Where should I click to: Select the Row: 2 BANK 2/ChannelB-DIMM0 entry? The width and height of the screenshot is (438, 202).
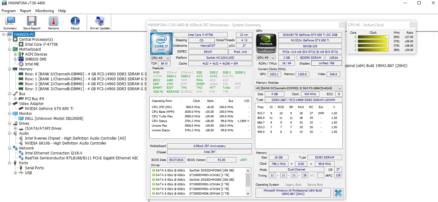(86, 84)
